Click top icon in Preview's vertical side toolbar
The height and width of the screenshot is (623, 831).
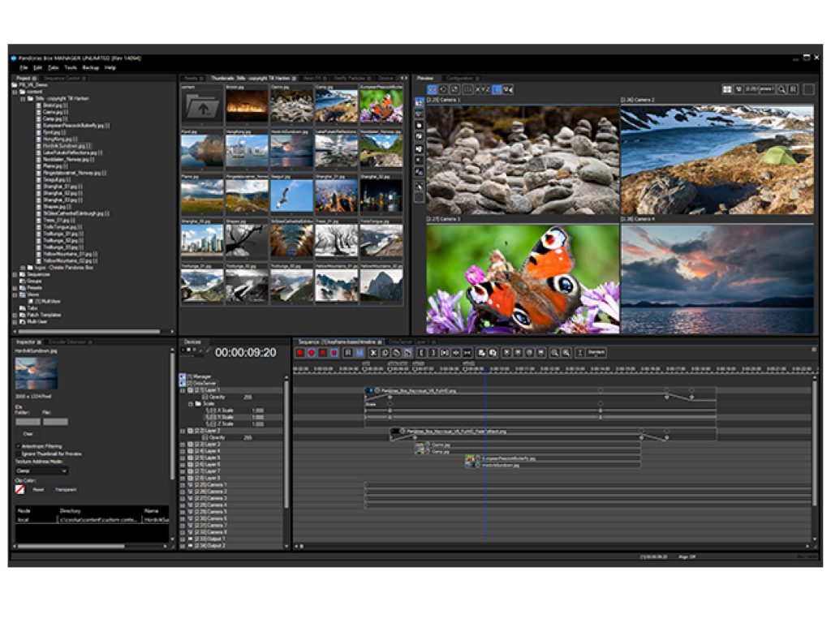pos(419,103)
